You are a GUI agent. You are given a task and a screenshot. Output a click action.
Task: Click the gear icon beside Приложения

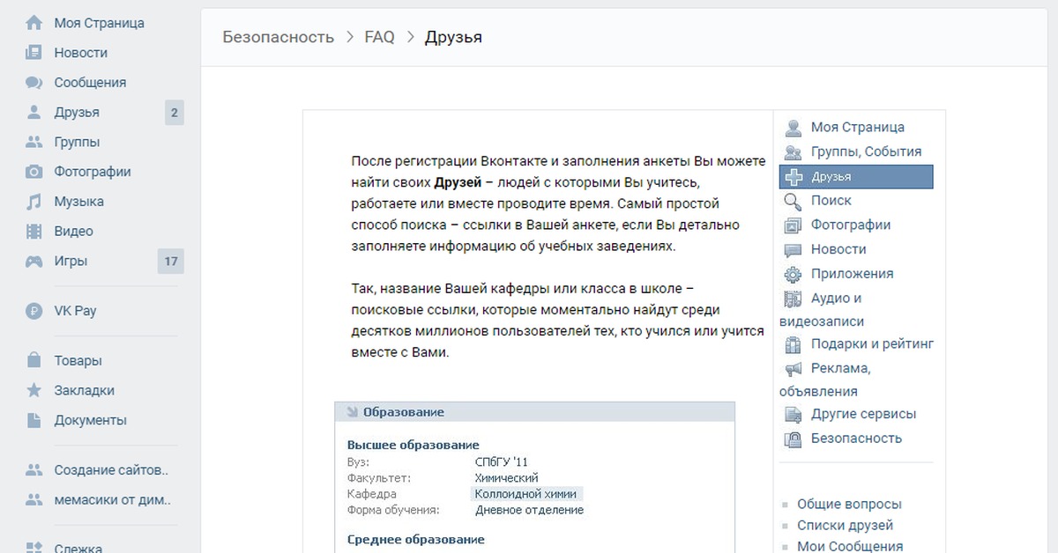(793, 274)
